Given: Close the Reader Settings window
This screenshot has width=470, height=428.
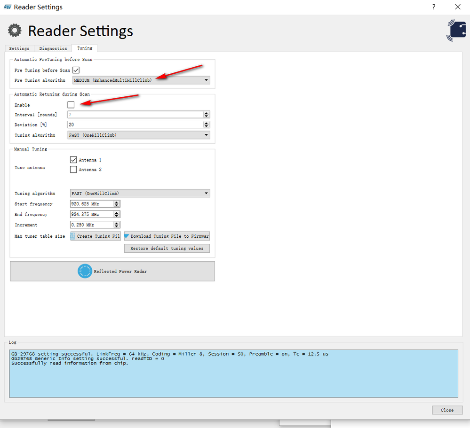Looking at the screenshot, I should [x=458, y=7].
